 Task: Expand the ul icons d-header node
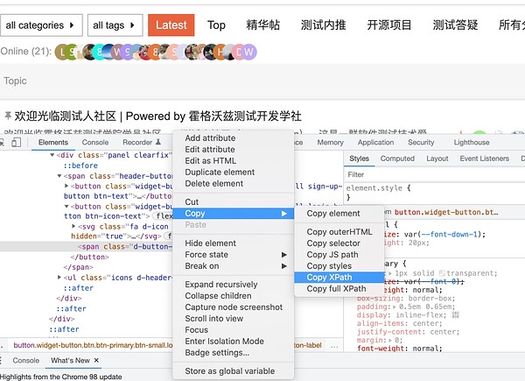[x=59, y=278]
